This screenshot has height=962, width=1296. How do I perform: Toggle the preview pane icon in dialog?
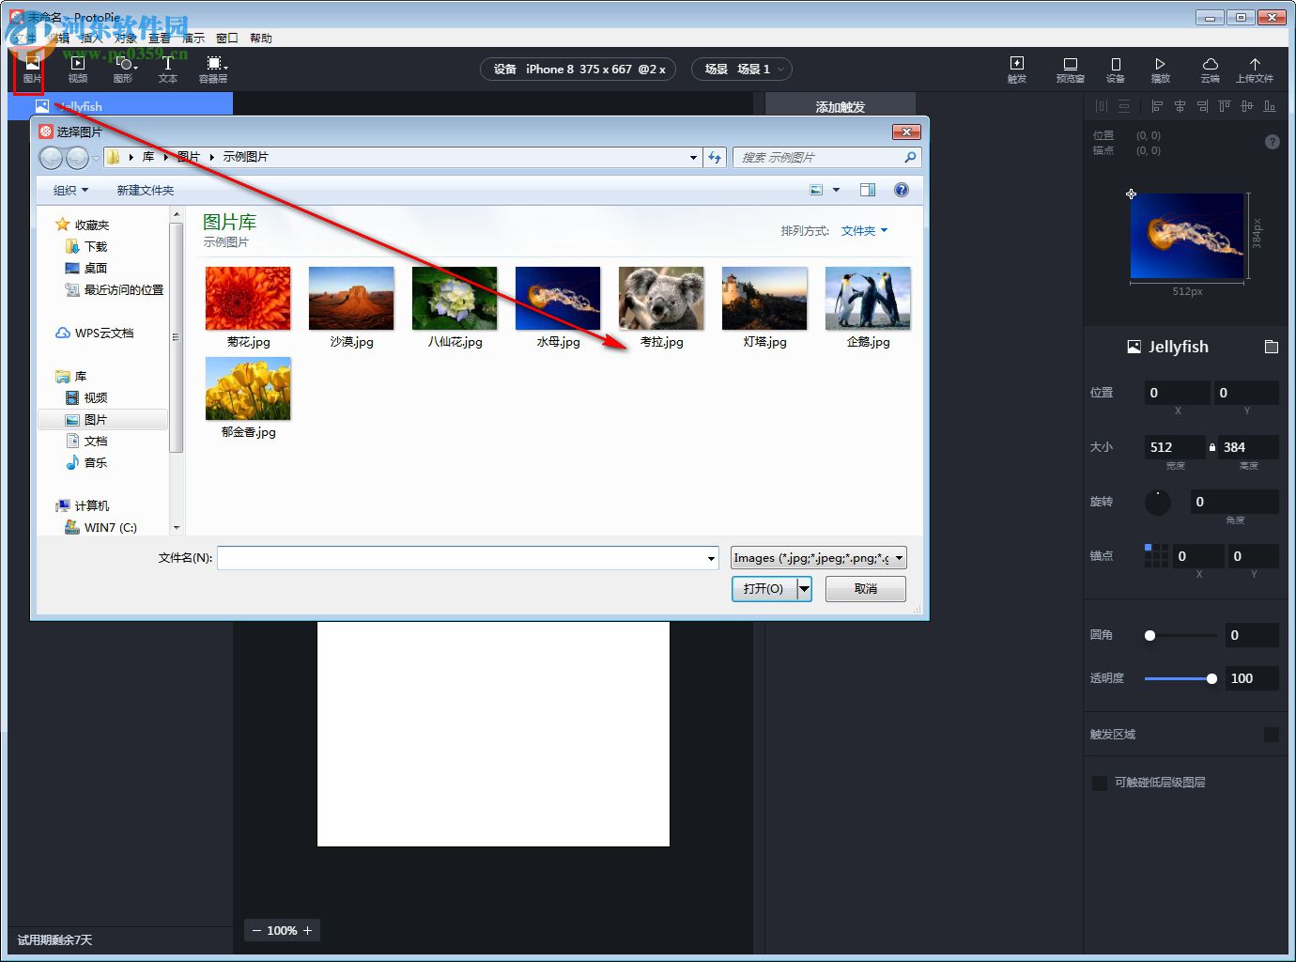point(868,190)
